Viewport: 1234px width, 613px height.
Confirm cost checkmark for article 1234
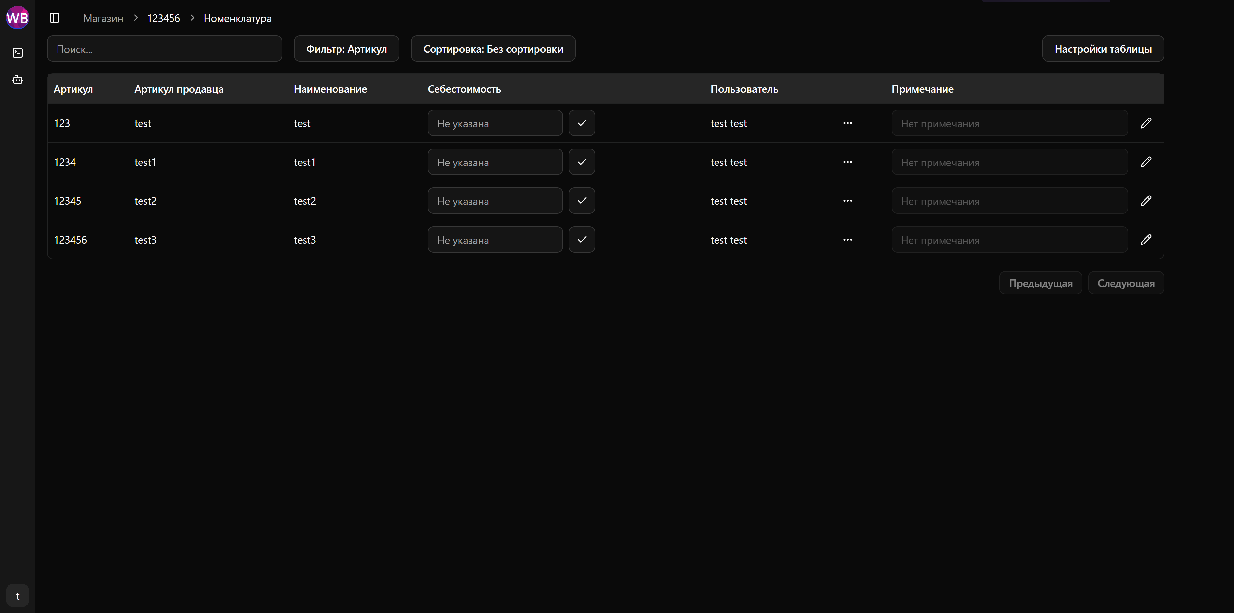pos(582,162)
